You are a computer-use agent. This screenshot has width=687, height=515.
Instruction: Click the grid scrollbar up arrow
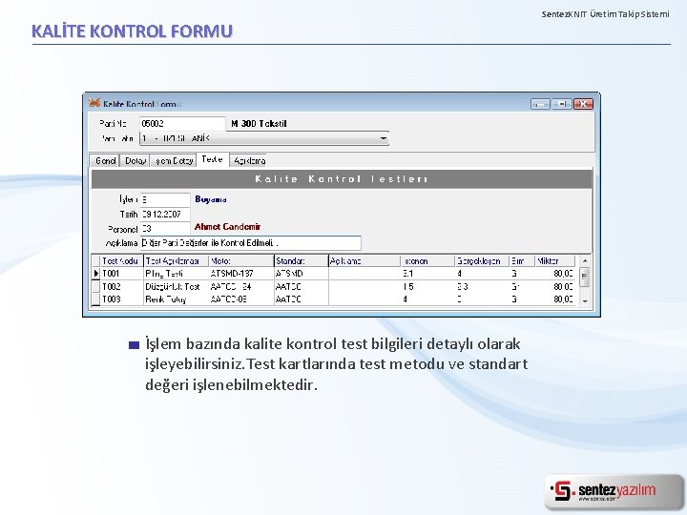[x=585, y=261]
